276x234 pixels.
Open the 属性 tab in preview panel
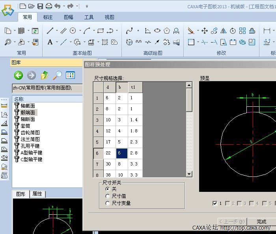point(37,194)
